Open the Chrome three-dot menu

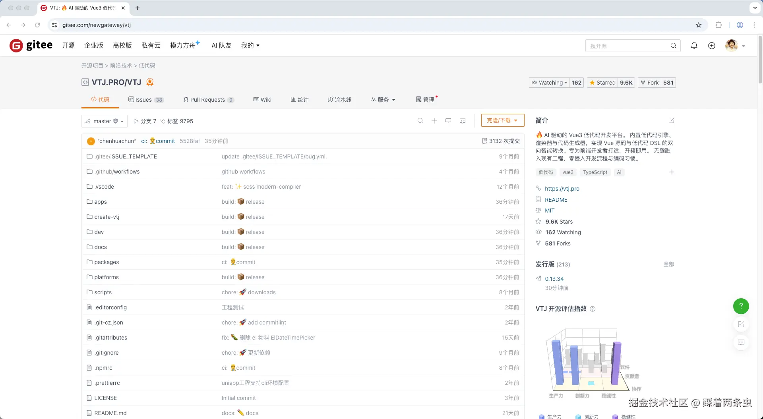(754, 25)
